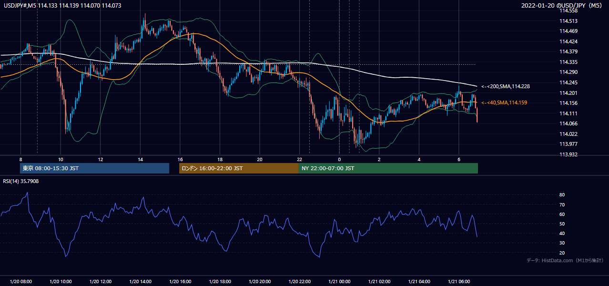This screenshot has height=286, width=609.
Task: Select the 200 SMA label 114.228
Action: [505, 87]
